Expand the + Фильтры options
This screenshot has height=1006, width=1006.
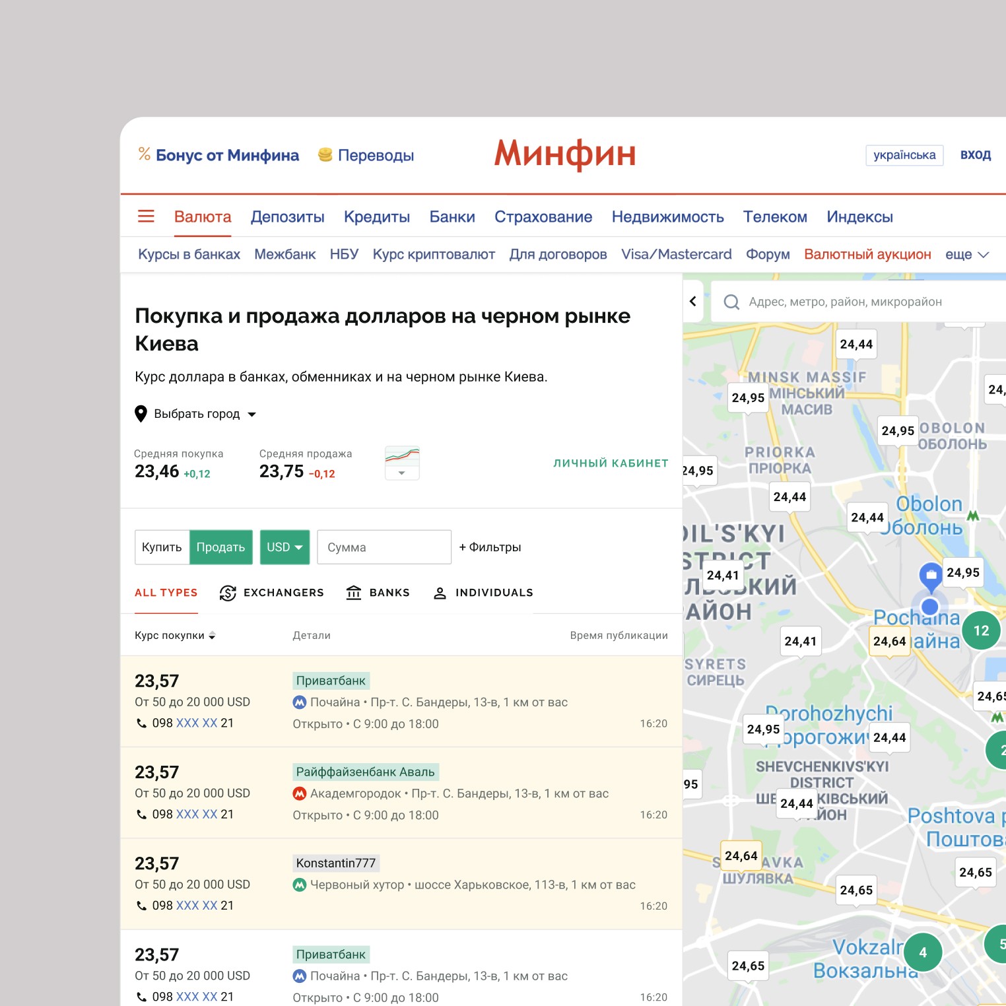490,547
